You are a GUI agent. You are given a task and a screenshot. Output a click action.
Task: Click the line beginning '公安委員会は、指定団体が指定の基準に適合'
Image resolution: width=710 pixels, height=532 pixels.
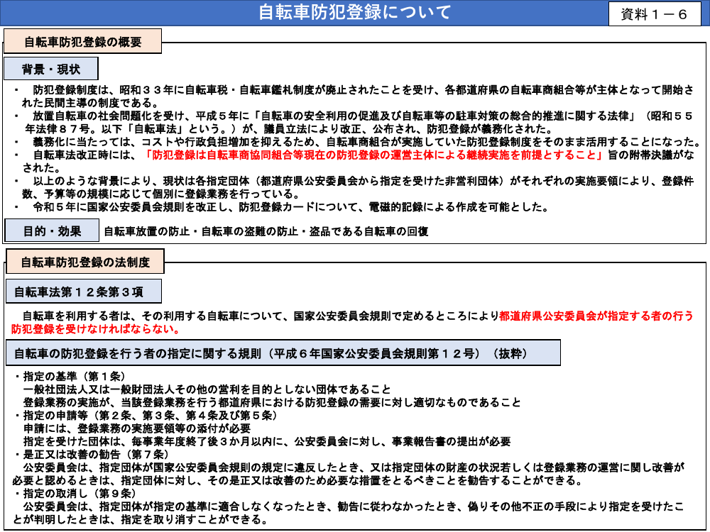tap(349, 513)
